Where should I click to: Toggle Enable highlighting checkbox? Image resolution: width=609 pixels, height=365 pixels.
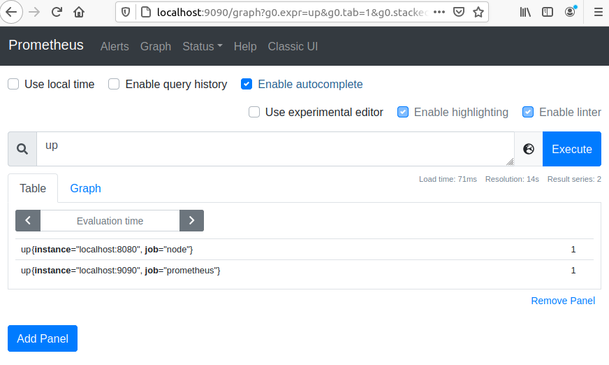[x=403, y=112]
